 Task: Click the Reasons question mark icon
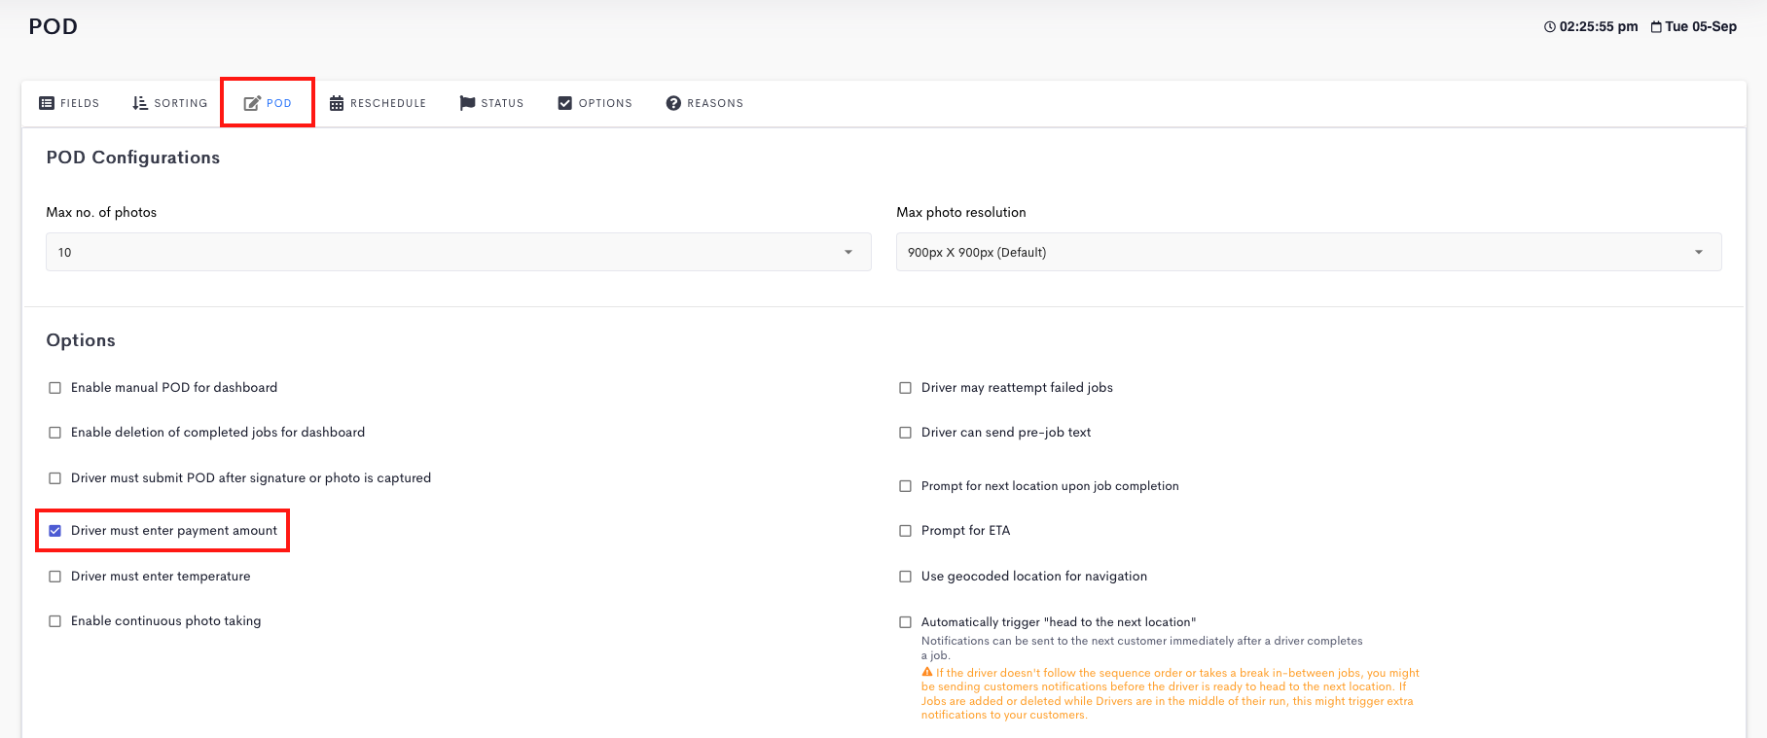tap(673, 103)
